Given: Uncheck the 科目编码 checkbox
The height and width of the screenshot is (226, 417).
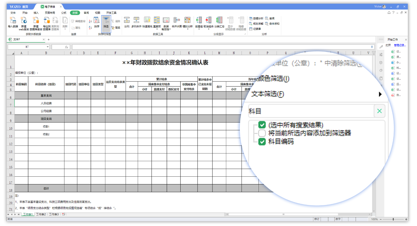Looking at the screenshot, I should tap(262, 142).
